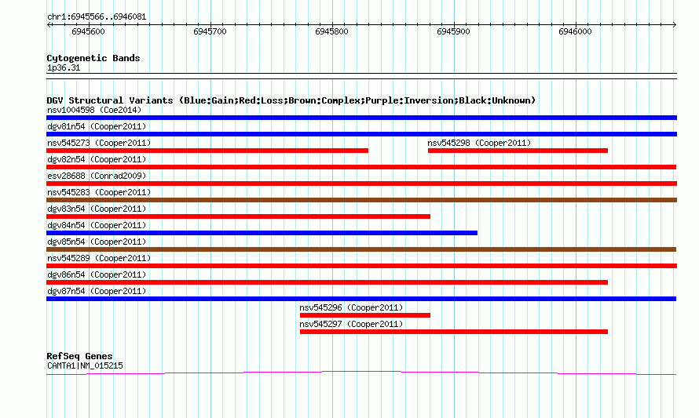Click the dgv86n54 (Cooper2011) label
The image size is (699, 418).
[97, 274]
